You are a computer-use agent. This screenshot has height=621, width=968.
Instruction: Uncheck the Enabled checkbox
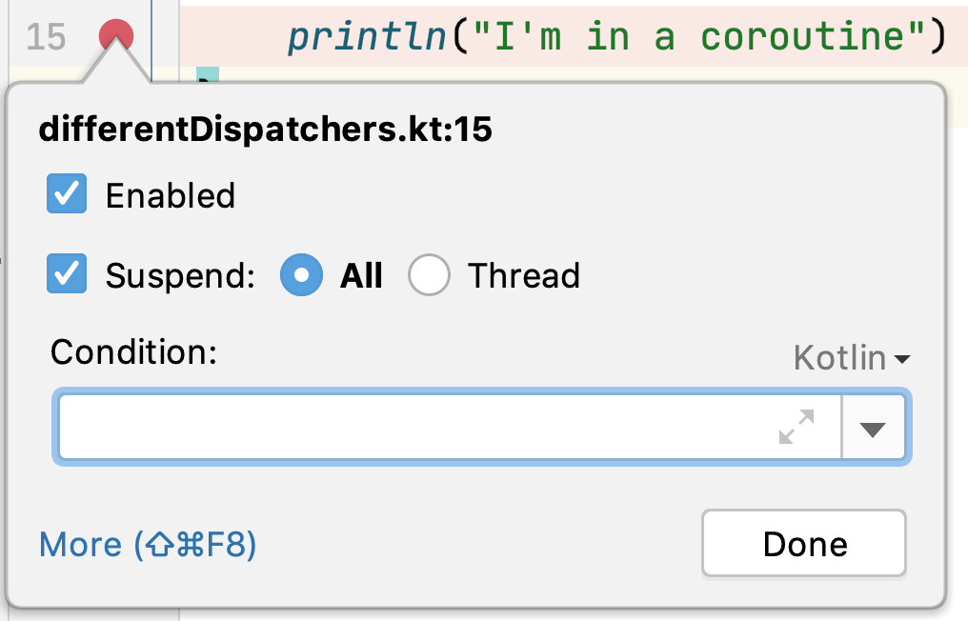[67, 194]
